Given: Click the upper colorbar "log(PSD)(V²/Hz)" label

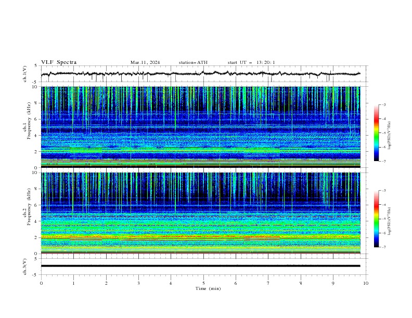Looking at the screenshot, I should coord(389,136).
